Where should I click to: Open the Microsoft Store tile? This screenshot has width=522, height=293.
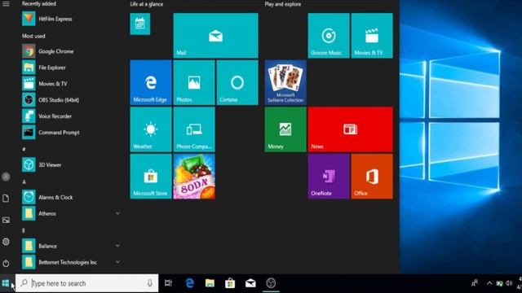click(151, 176)
